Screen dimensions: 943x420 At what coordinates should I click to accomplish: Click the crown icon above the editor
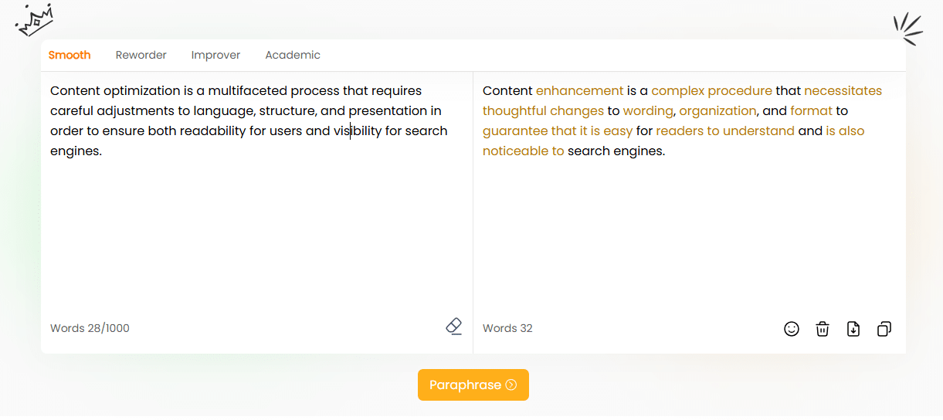[x=34, y=20]
